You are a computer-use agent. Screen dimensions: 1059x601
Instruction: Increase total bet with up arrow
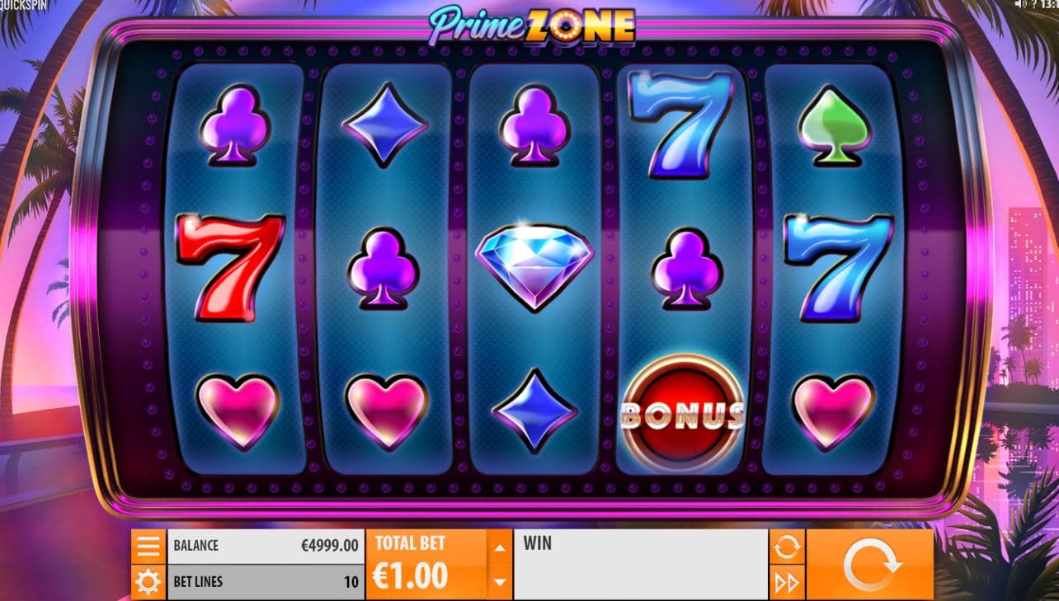point(499,547)
